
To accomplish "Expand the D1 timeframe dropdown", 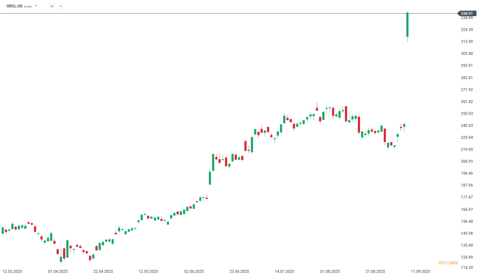I will (x=60, y=6).
